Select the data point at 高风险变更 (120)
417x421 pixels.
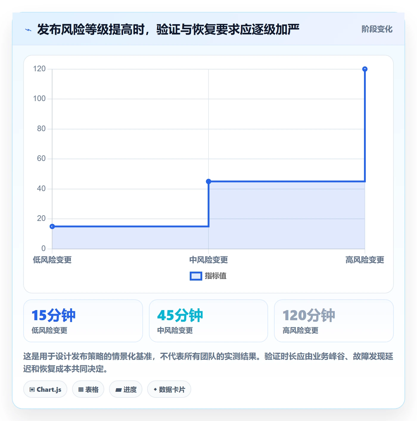[365, 69]
